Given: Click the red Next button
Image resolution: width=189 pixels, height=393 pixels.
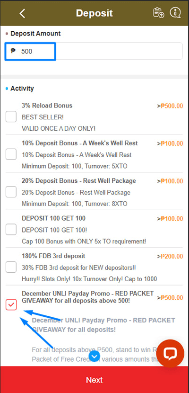Looking at the screenshot, I should pyautogui.click(x=94, y=379).
